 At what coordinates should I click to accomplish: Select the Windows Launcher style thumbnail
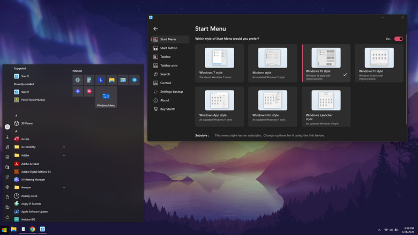[326, 100]
